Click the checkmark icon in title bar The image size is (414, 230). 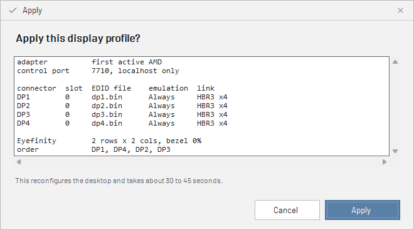pyautogui.click(x=13, y=10)
